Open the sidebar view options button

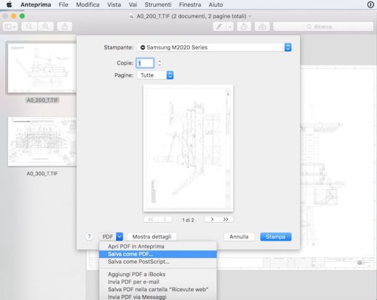click(x=11, y=26)
